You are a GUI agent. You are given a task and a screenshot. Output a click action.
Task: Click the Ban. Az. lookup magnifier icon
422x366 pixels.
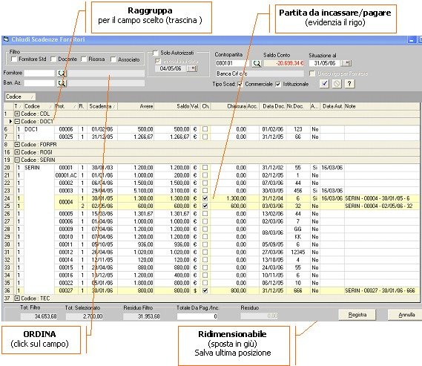[x=62, y=83]
